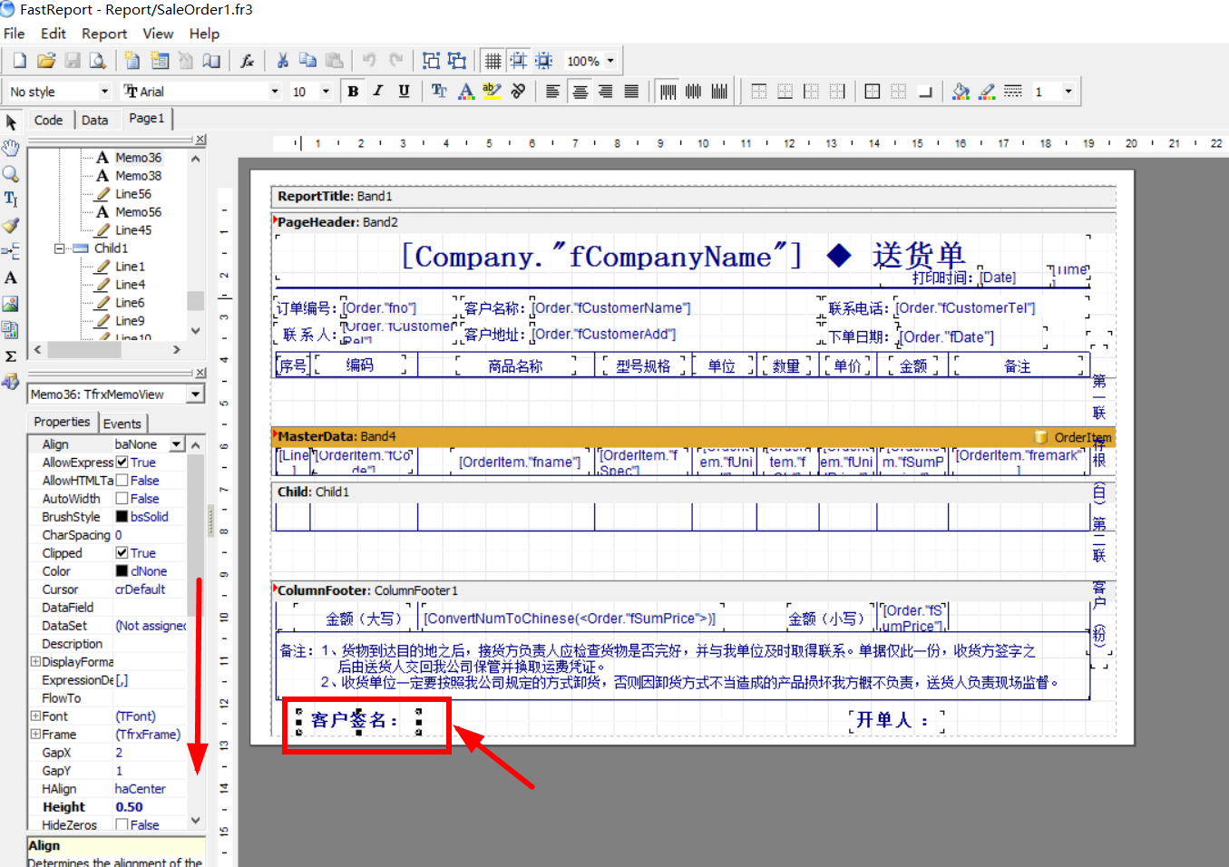Apply bold formatting
Image resolution: width=1229 pixels, height=867 pixels.
353,92
